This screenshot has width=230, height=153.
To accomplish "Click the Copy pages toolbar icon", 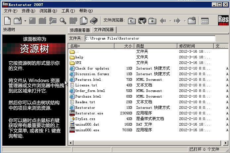I will [84, 21].
